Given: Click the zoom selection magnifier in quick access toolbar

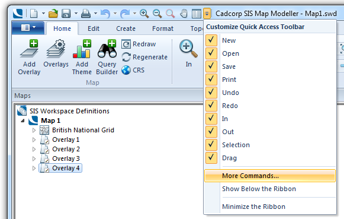Looking at the screenshot, I should pos(171,14).
